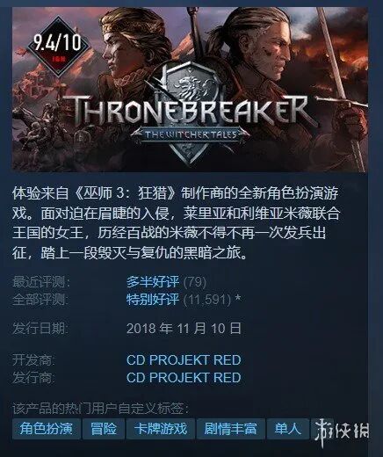
Task: Click The Witcher Tales subtitle banner
Action: click(191, 135)
